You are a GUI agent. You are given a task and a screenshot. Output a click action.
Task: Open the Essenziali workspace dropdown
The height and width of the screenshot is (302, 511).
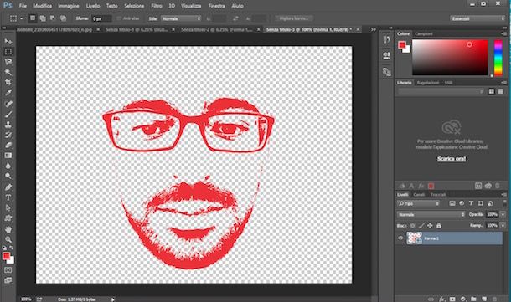[x=477, y=18]
